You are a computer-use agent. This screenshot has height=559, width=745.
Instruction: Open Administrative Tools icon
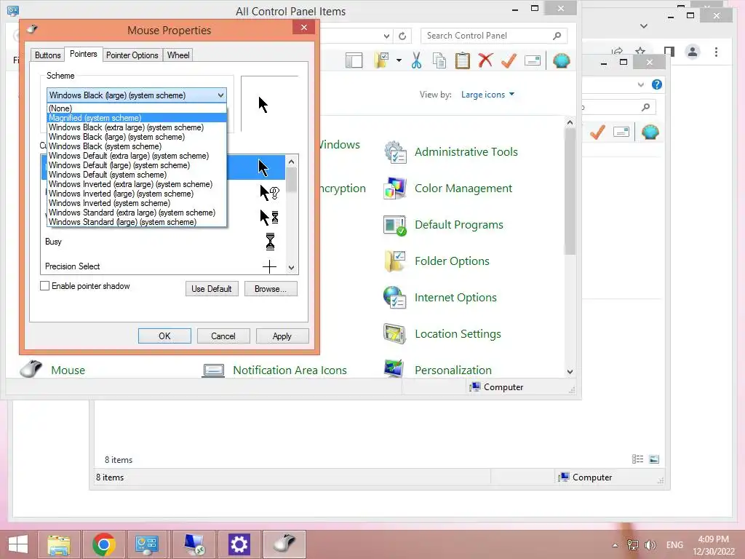click(395, 152)
